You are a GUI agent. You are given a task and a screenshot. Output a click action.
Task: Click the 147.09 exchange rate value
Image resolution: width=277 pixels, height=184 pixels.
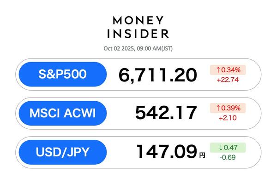click(166, 151)
